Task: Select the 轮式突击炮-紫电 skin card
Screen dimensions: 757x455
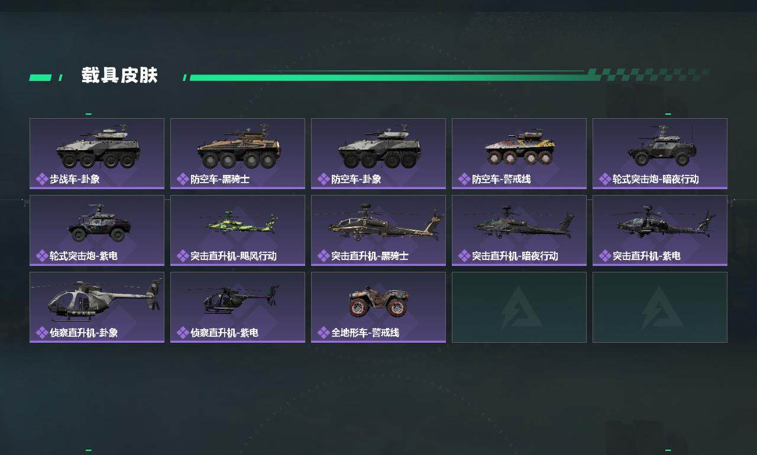Action: coord(97,230)
